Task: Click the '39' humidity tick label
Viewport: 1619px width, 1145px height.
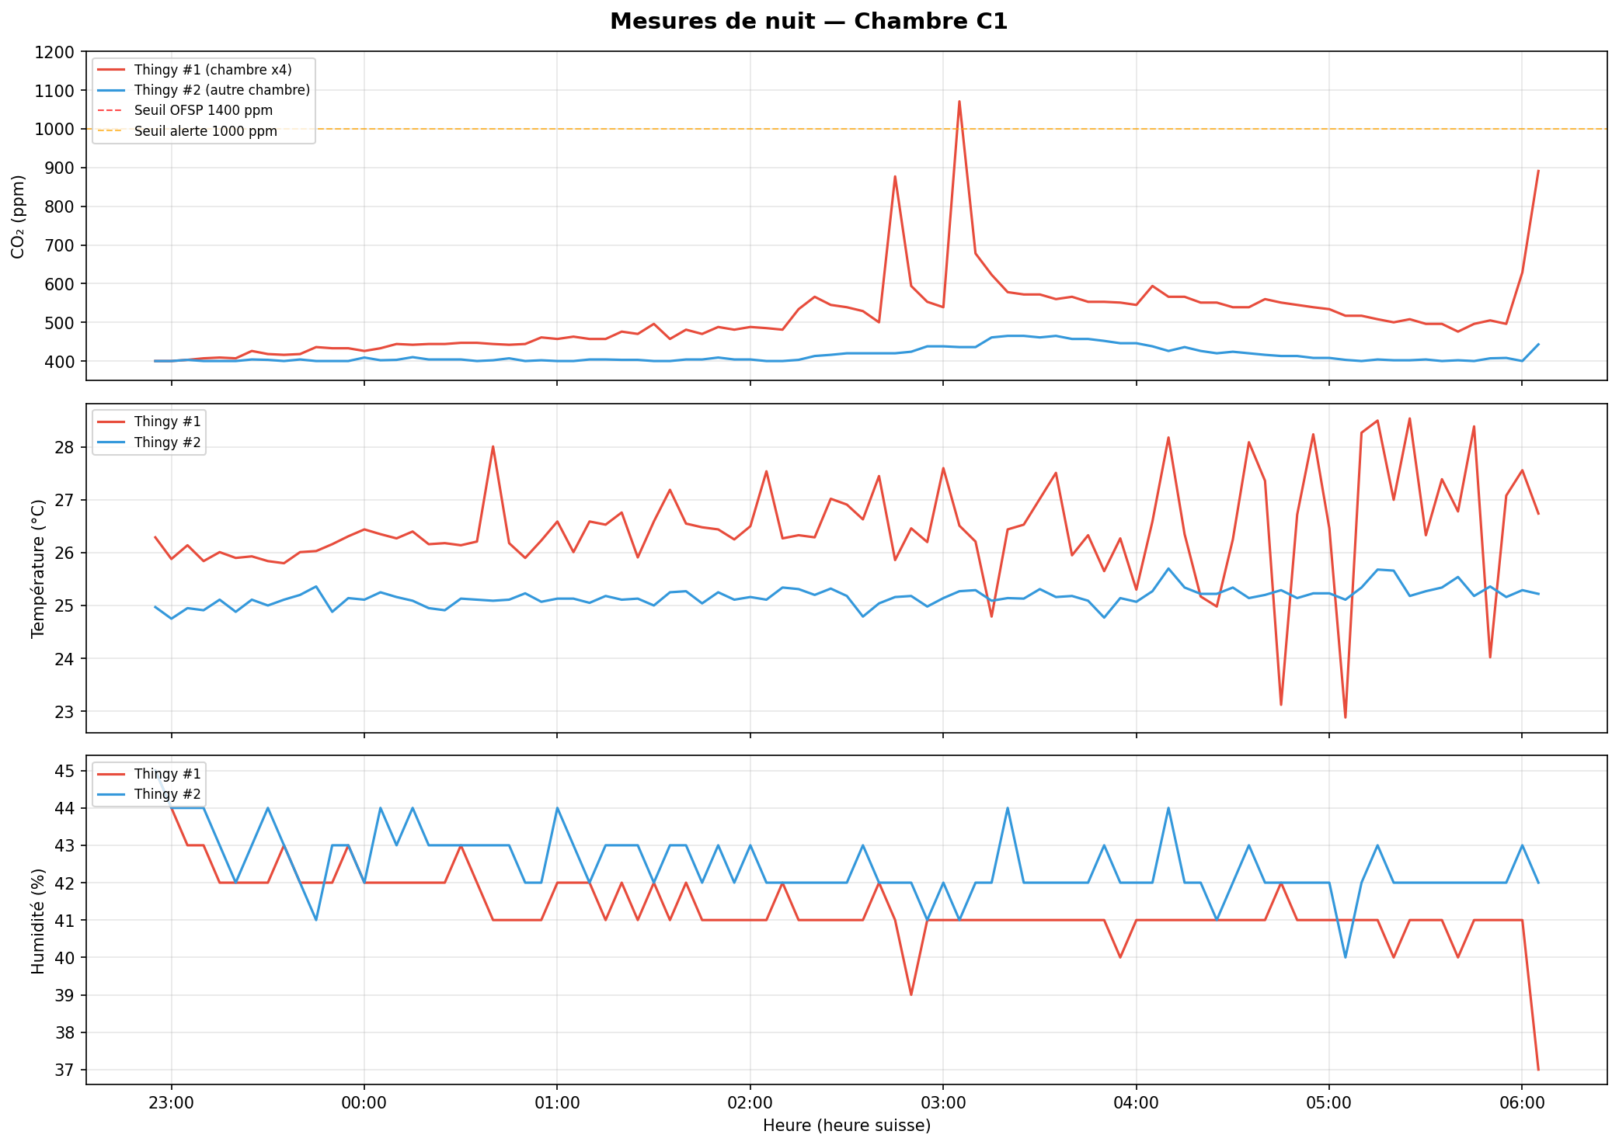Action: (x=64, y=996)
